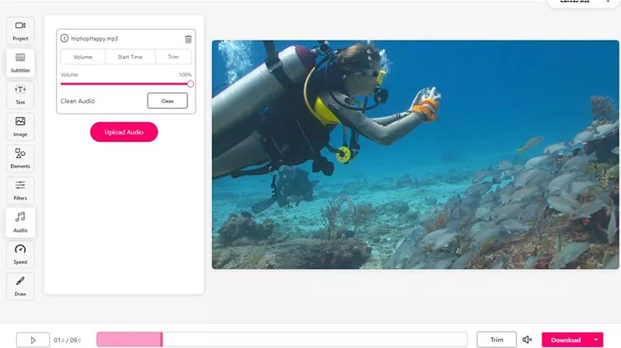621x348 pixels.
Task: Toggle the mute speaker icon
Action: (527, 339)
